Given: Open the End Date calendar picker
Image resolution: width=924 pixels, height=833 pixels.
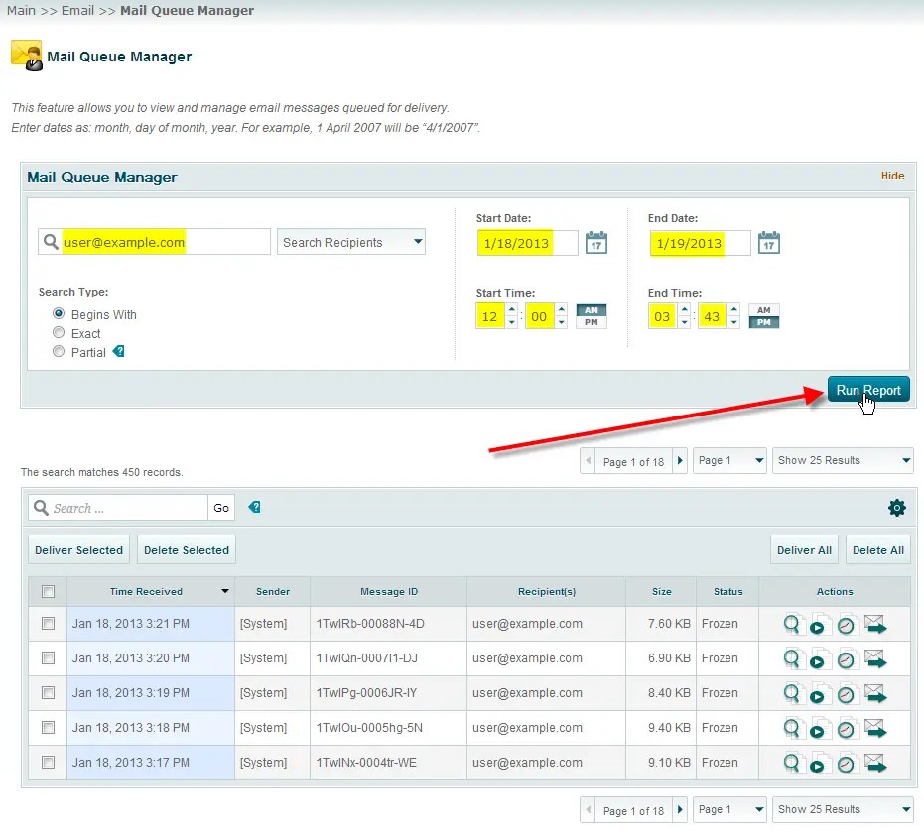Looking at the screenshot, I should [768, 242].
